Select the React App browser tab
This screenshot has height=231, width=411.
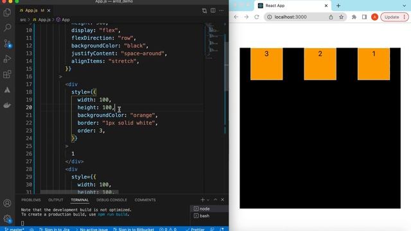(293, 6)
